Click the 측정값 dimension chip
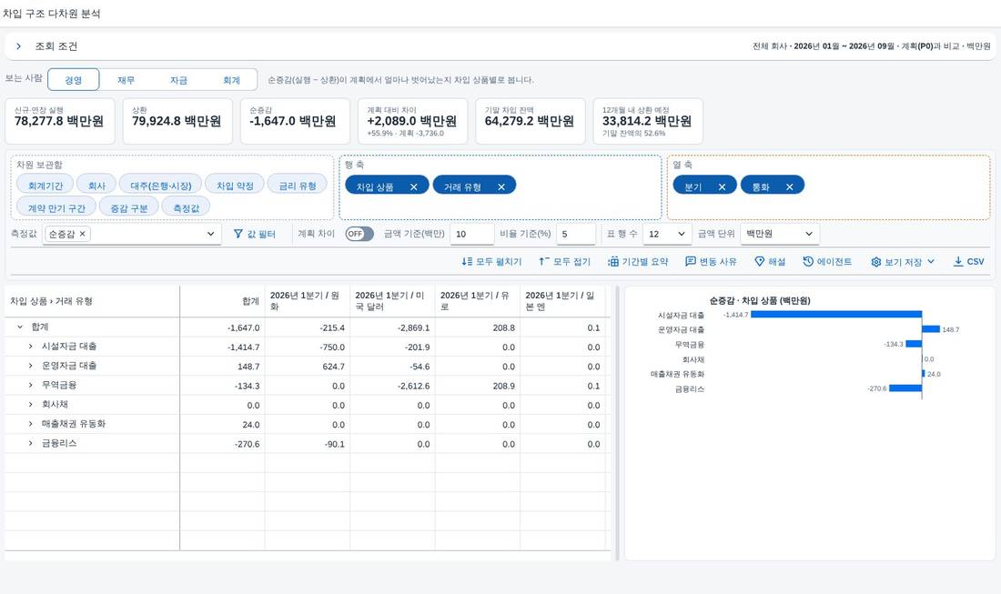Screen dimensions: 1001x594 186,208
